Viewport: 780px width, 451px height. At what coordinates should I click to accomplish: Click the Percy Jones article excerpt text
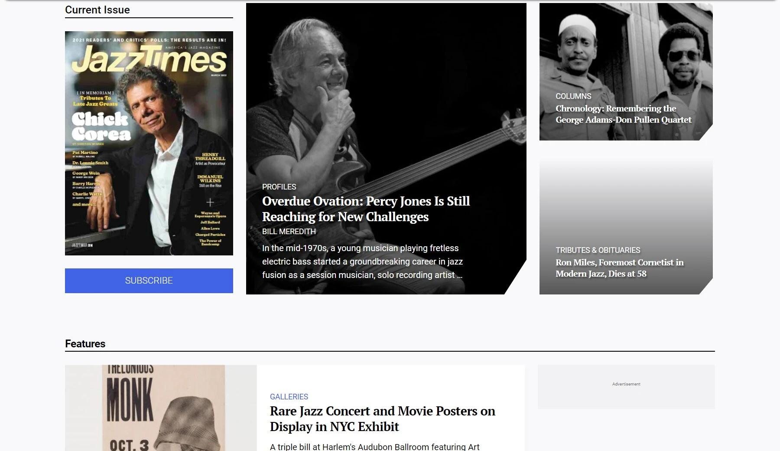362,261
